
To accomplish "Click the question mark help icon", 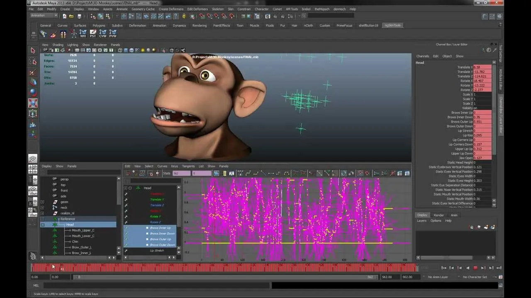I will point(176,16).
